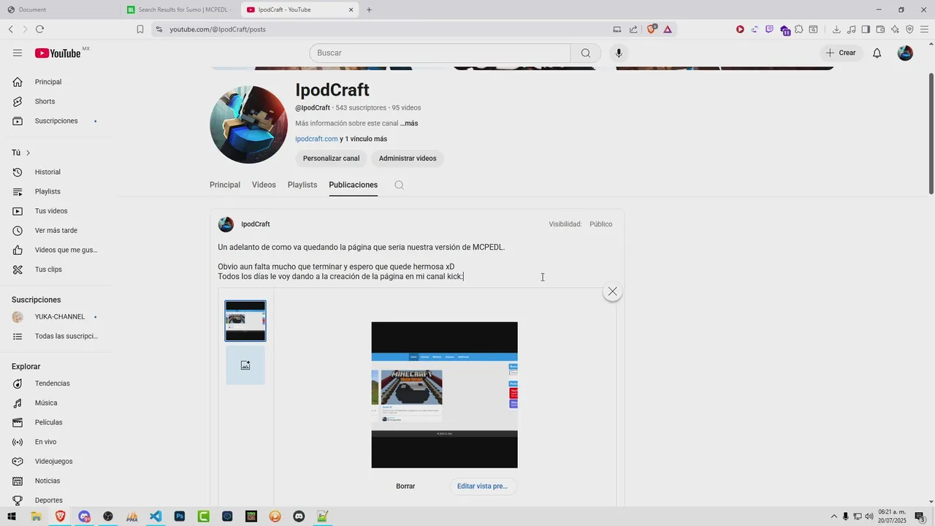Open Brave Wallet icon
This screenshot has width=935, height=526.
880,29
